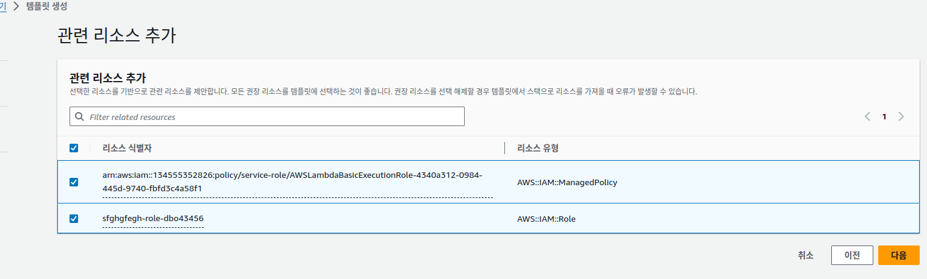Click the sfghgfegh-role-dbo43456 resource identifier
Screen dimensions: 927x279
(152, 219)
